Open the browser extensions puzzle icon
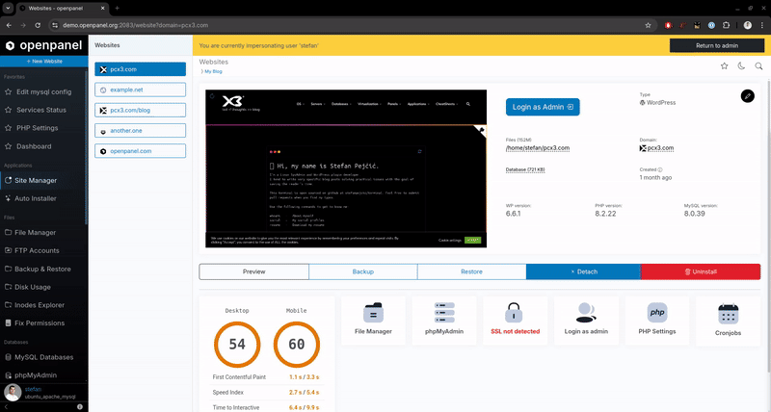The height and width of the screenshot is (412, 771). tap(727, 25)
